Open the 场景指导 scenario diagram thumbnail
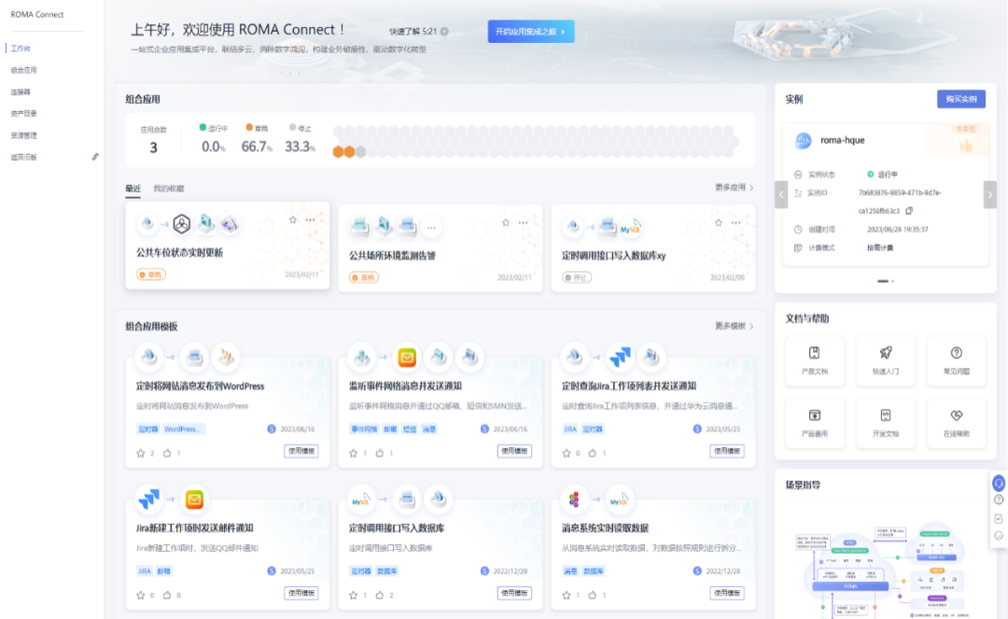 885,569
